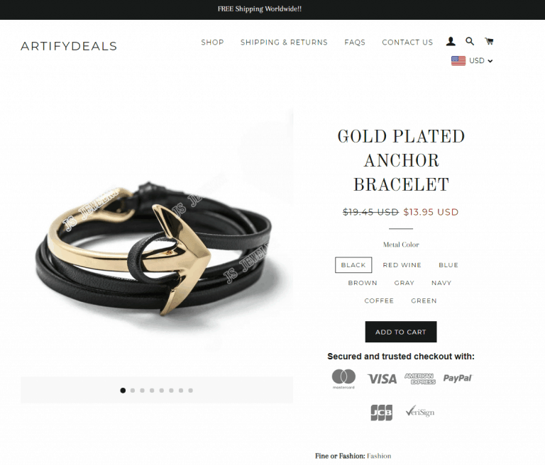Choose the Red Wine color option

402,265
